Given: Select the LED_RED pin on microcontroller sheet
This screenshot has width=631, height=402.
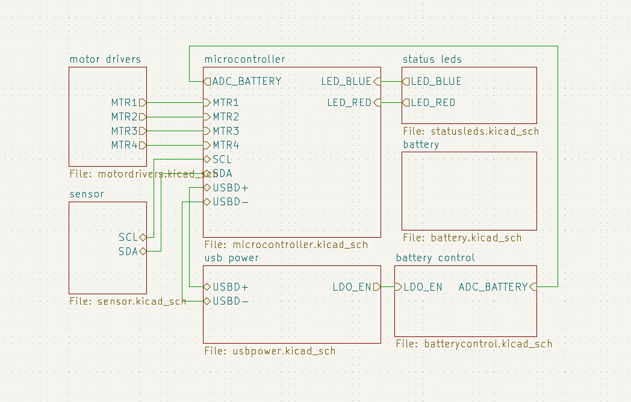Looking at the screenshot, I should pyautogui.click(x=353, y=103).
